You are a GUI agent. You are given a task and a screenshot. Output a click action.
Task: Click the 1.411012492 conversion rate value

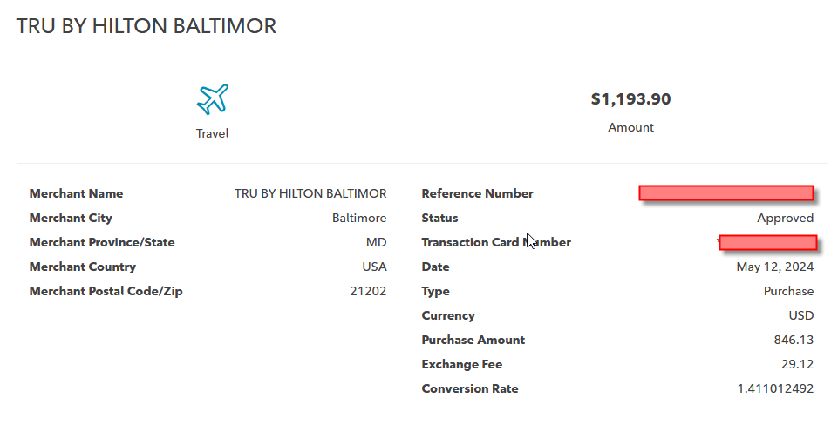775,388
